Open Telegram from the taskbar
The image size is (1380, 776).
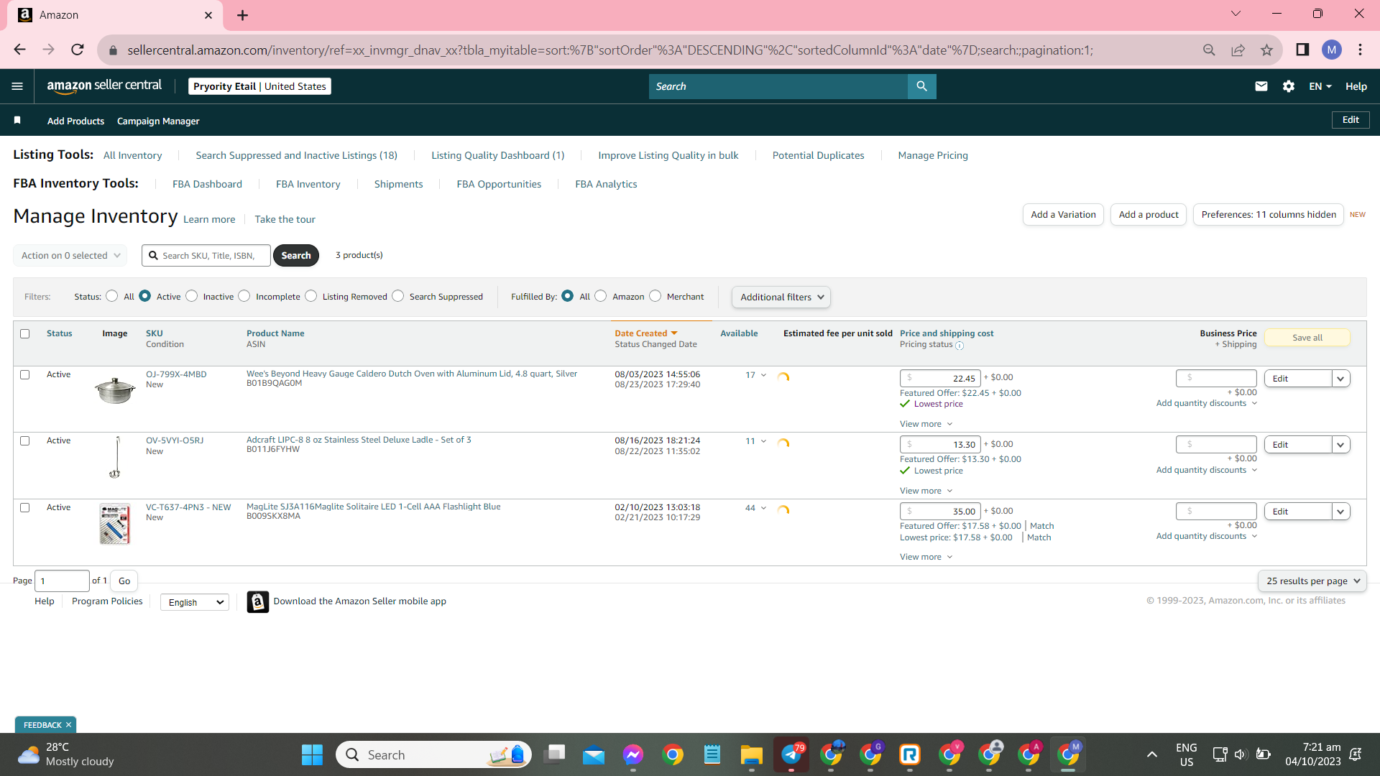click(x=791, y=754)
